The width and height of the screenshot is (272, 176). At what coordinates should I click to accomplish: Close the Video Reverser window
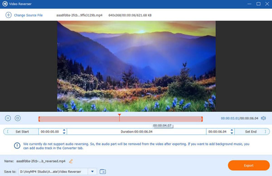pyautogui.click(x=267, y=4)
